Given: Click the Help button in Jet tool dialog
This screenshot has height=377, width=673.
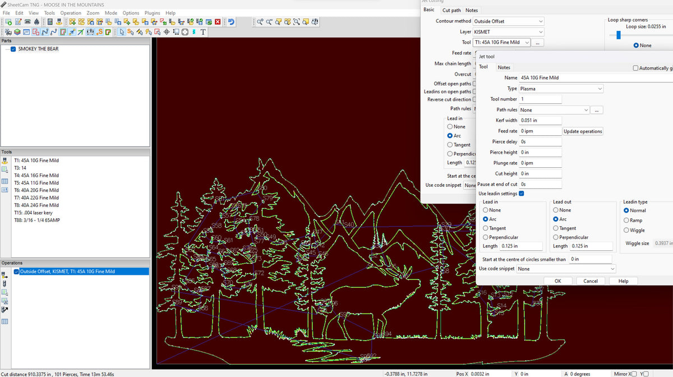Looking at the screenshot, I should pyautogui.click(x=623, y=281).
